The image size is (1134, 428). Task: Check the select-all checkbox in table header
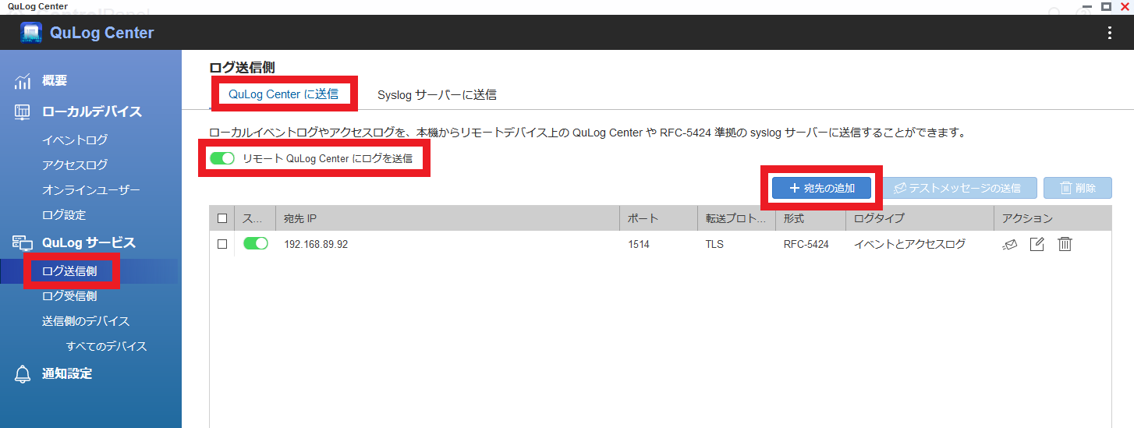pyautogui.click(x=222, y=218)
